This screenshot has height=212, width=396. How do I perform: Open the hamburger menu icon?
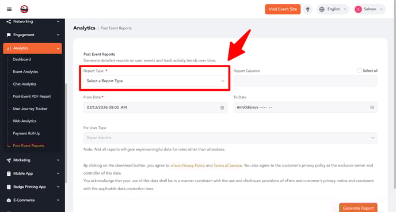pyautogui.click(x=9, y=9)
